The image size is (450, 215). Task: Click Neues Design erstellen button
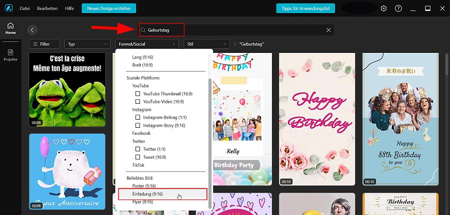click(x=109, y=8)
